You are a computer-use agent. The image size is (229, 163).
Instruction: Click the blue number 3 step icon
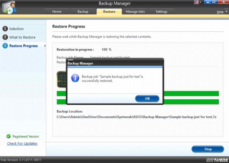(x=5, y=46)
